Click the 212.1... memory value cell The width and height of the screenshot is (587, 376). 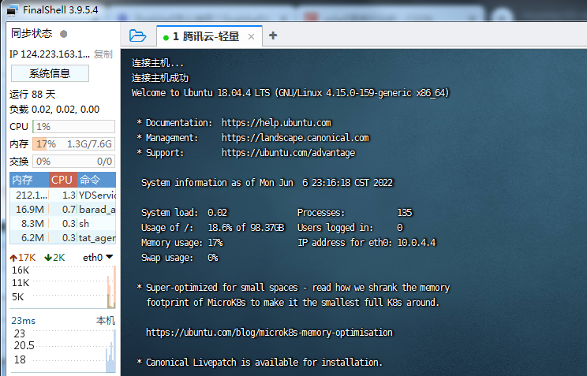coord(32,195)
